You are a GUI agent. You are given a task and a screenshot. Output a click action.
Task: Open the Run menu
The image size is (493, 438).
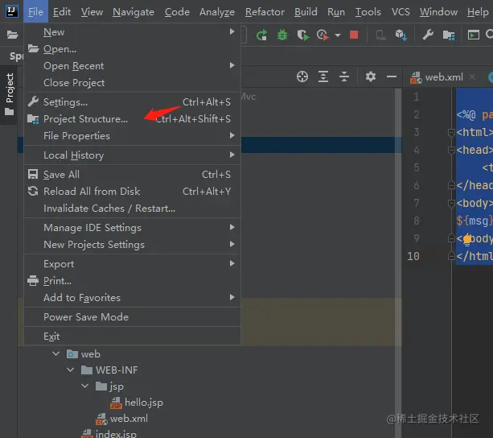(x=336, y=12)
